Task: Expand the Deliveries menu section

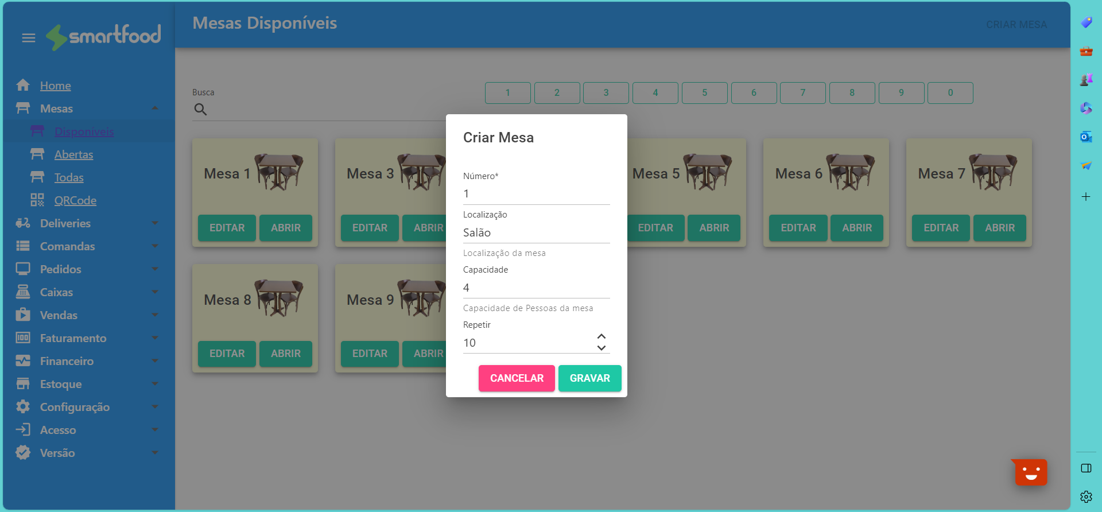Action: pyautogui.click(x=155, y=223)
